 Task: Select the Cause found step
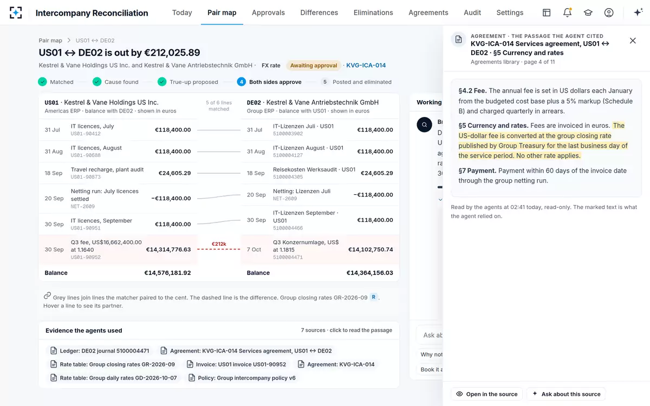[x=115, y=82]
